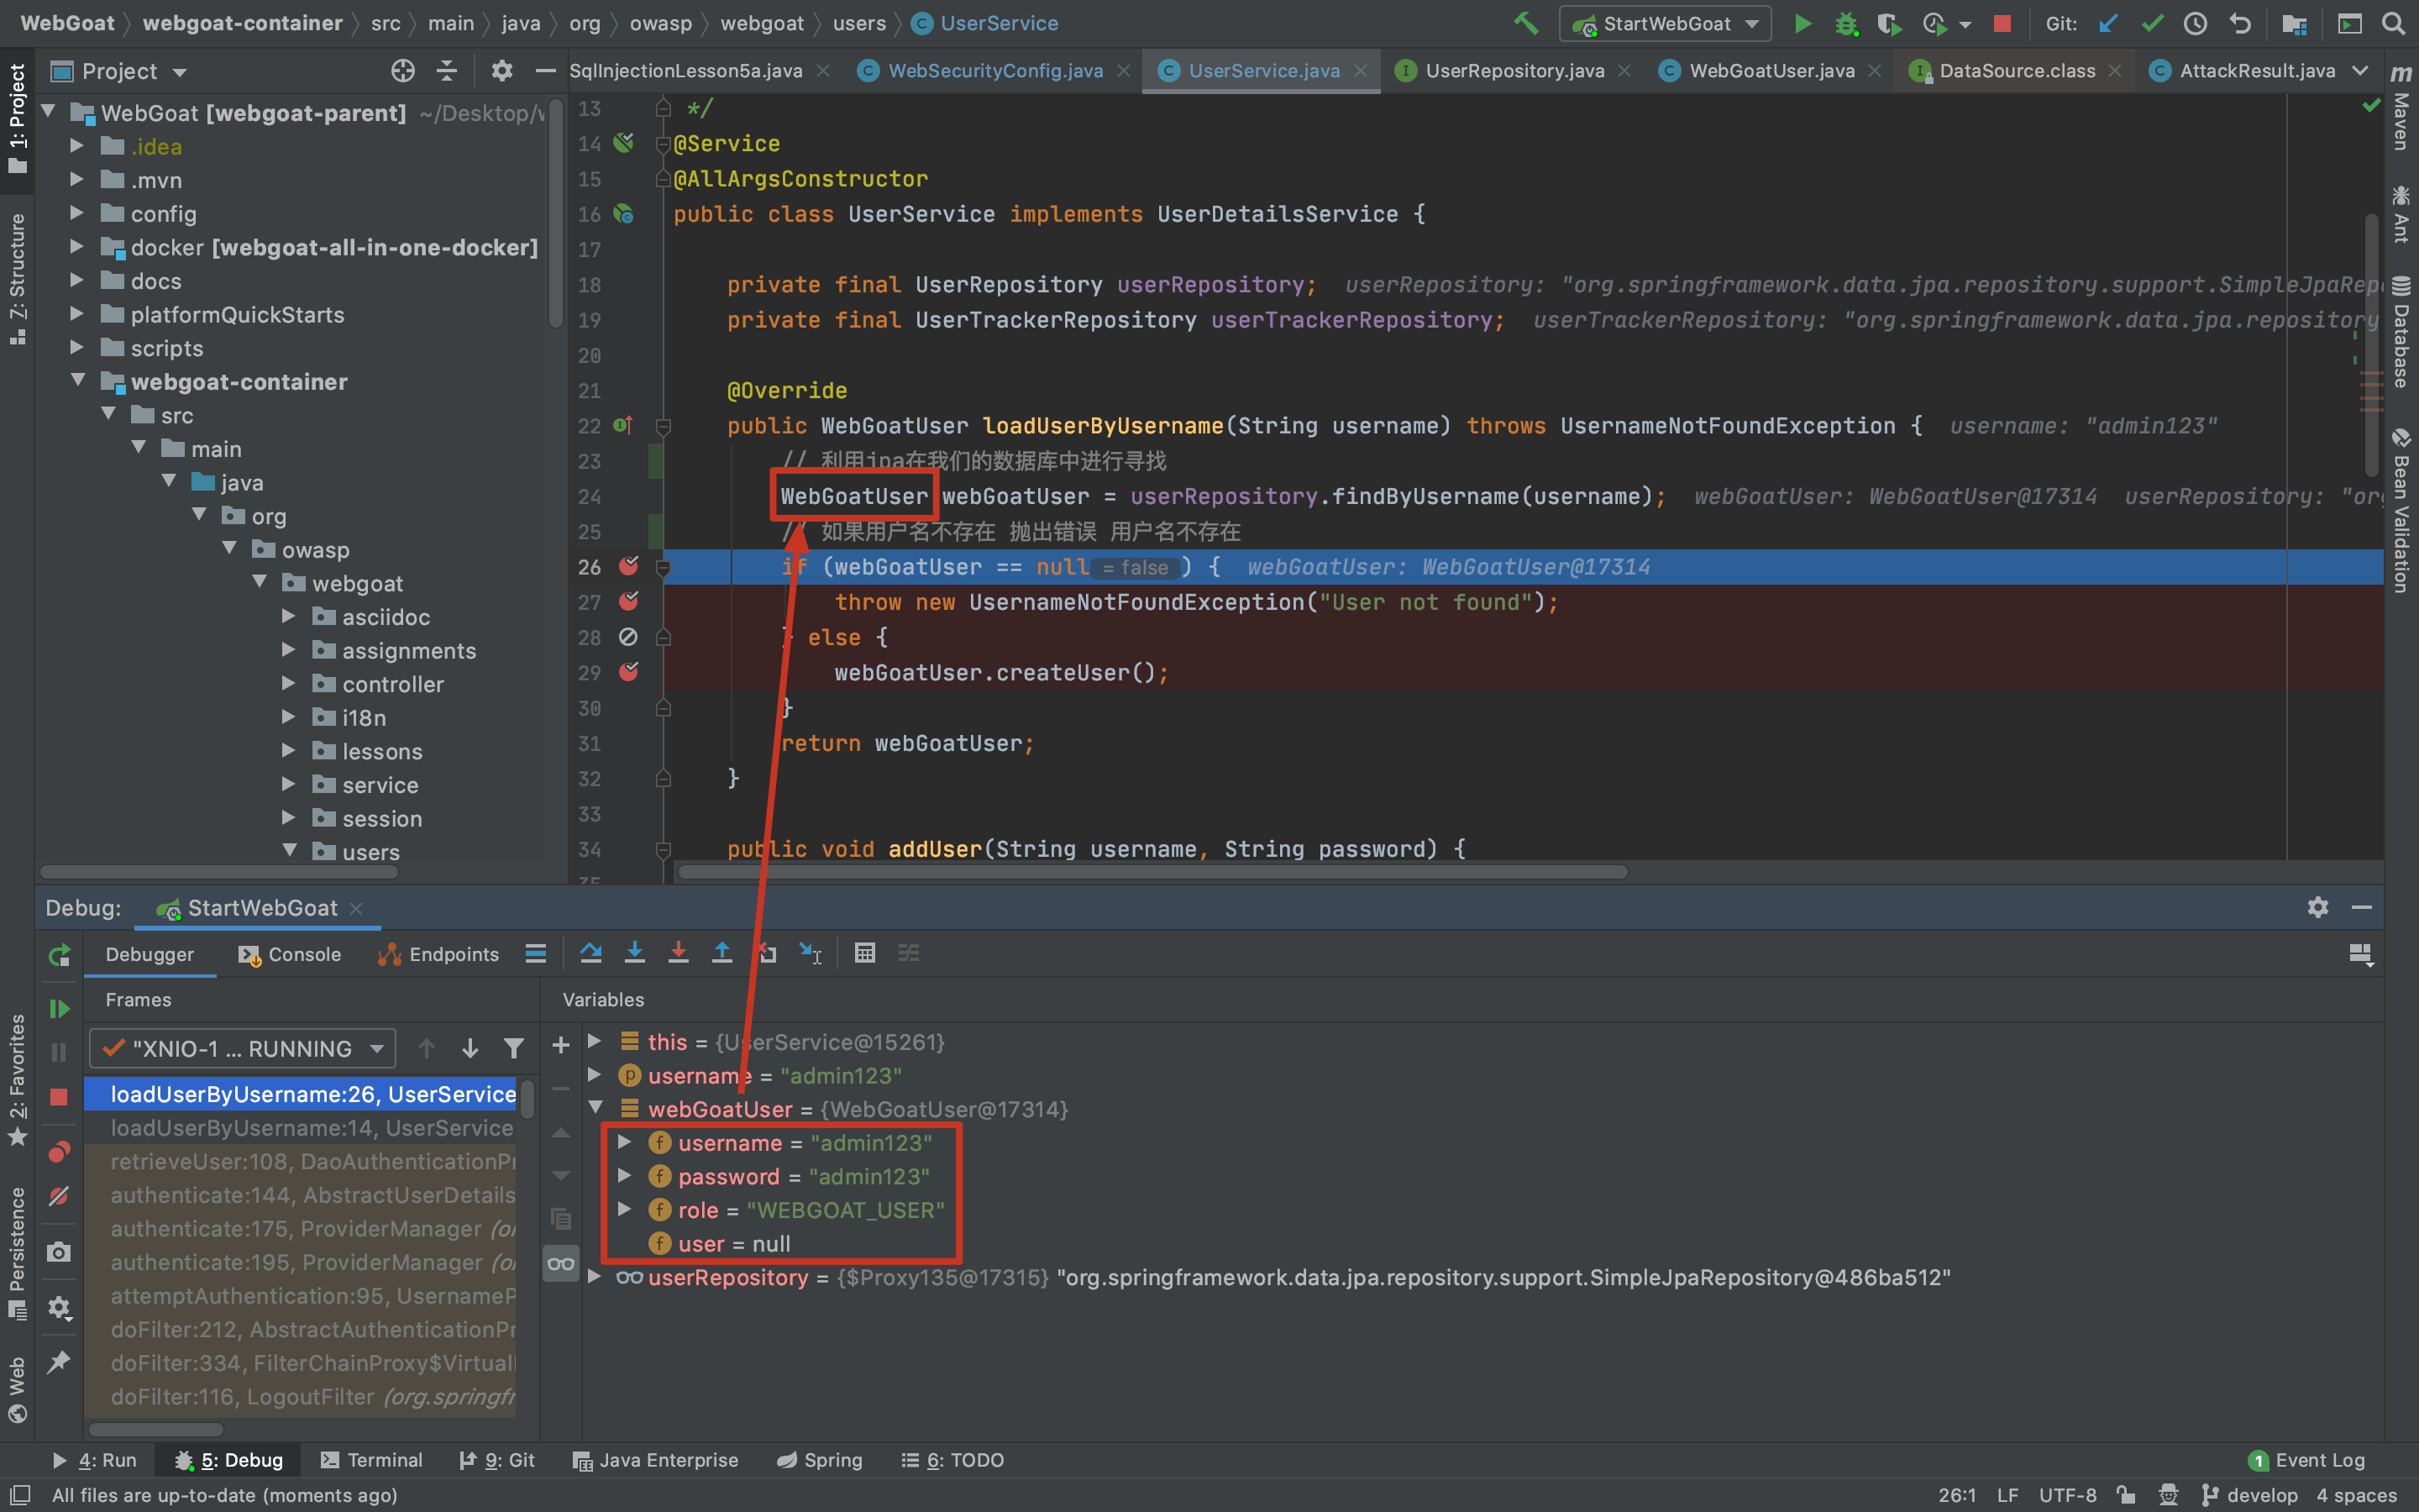This screenshot has height=1512, width=2419.
Task: Click the Rerun StartWebGoat icon
Action: point(59,955)
